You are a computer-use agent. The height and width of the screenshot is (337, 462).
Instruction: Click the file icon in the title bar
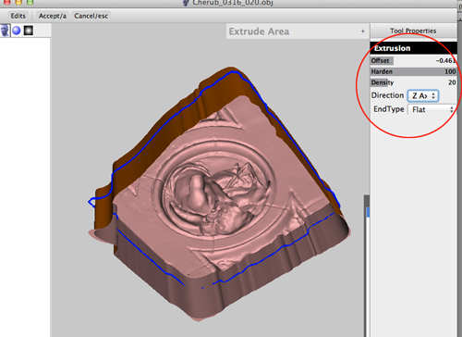tap(186, 3)
